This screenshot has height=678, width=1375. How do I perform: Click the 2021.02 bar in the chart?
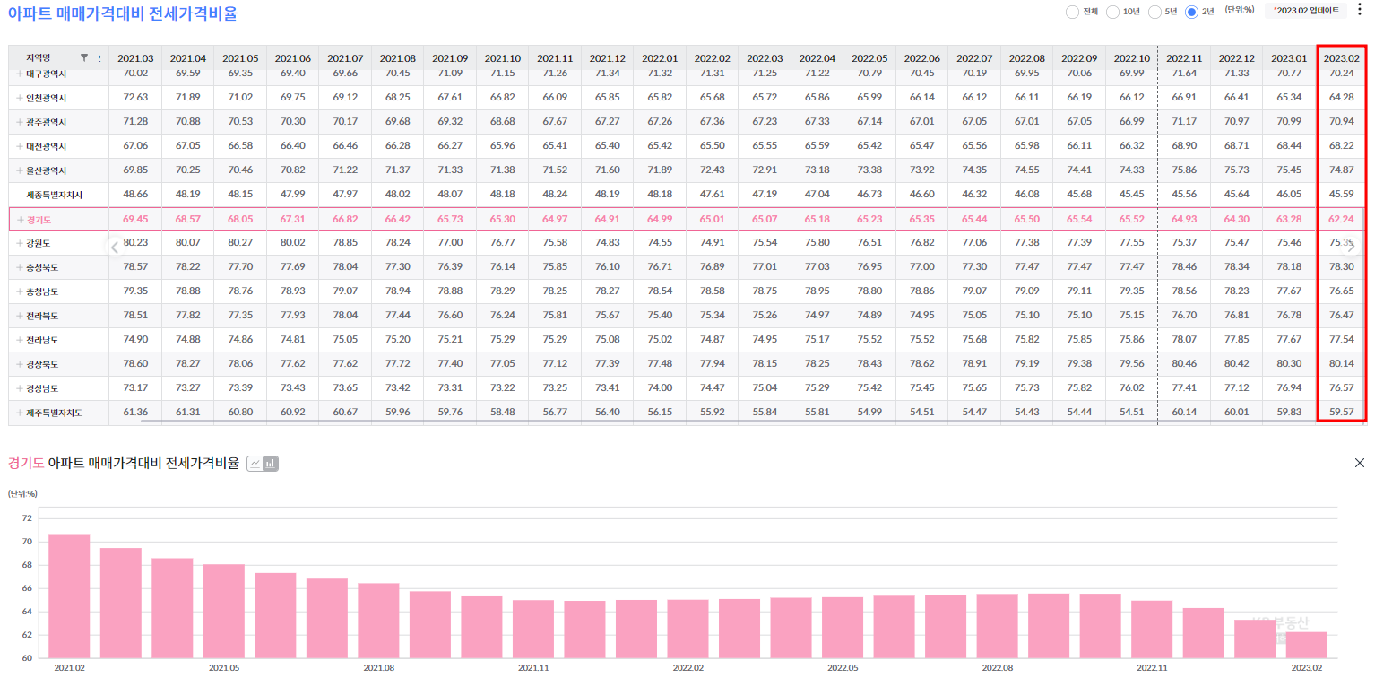69,596
